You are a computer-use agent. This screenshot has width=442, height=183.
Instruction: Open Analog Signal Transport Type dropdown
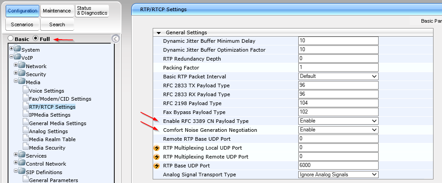pos(338,175)
